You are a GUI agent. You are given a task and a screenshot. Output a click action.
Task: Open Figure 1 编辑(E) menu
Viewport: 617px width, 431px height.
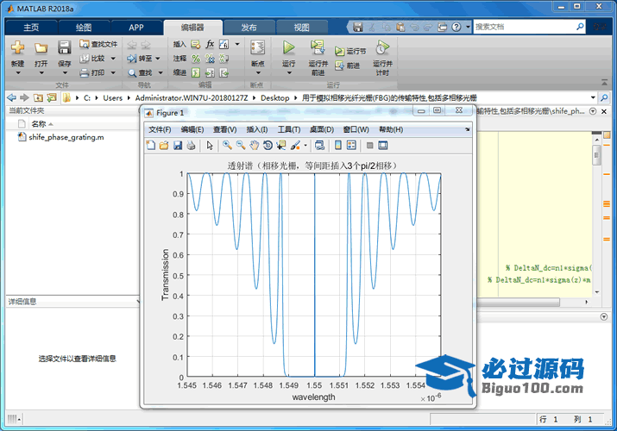tap(192, 129)
